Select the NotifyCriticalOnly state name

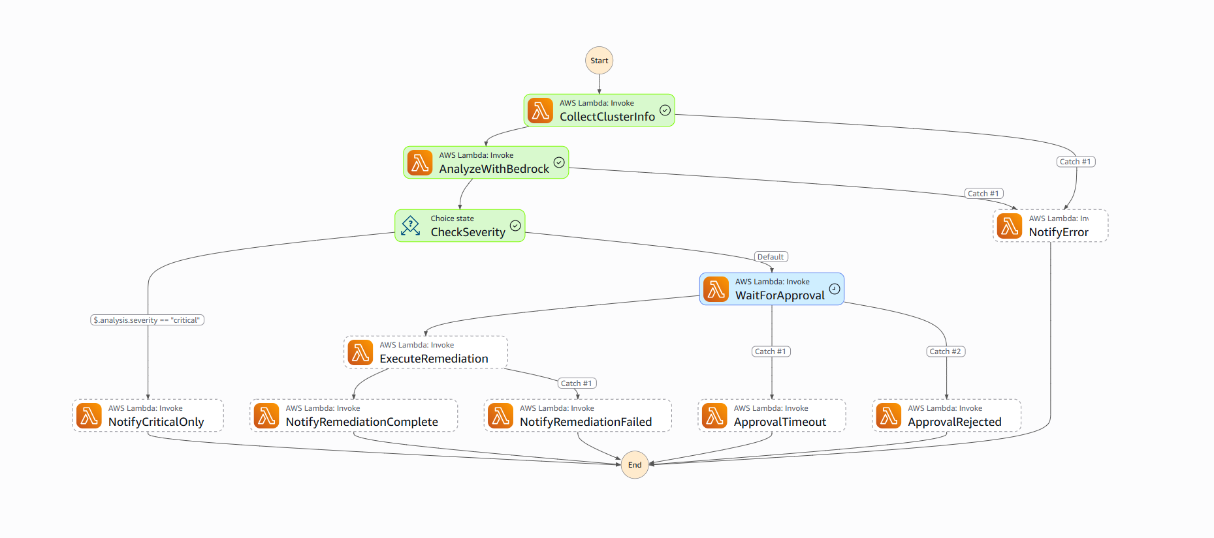click(156, 422)
